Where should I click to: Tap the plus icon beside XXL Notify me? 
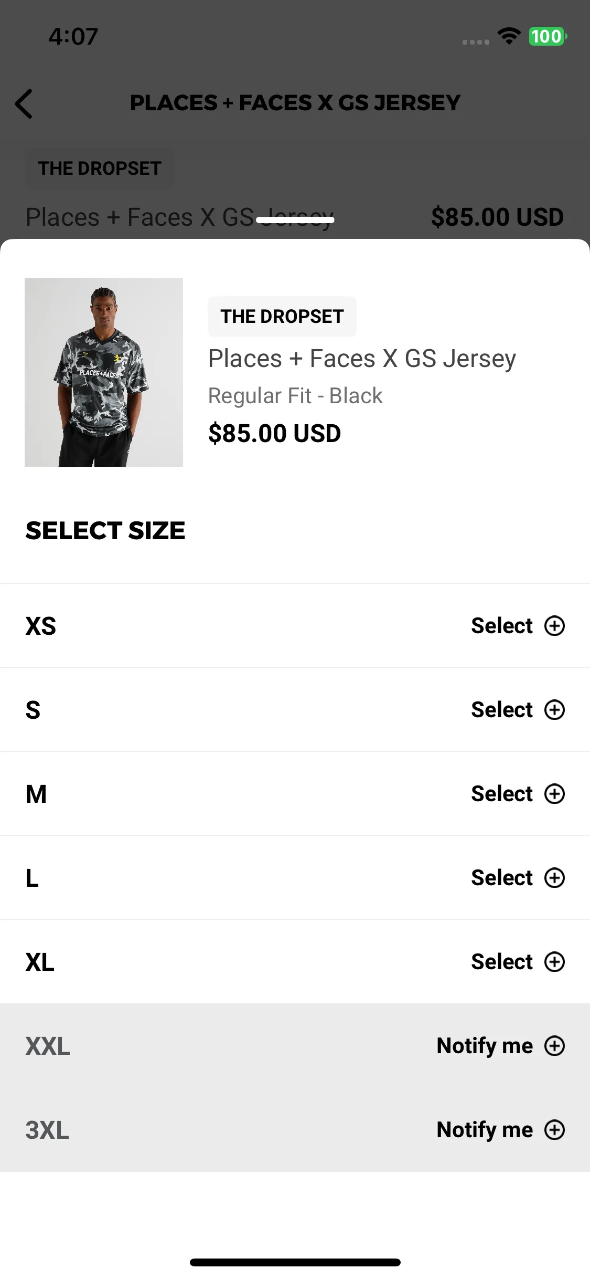[554, 1046]
